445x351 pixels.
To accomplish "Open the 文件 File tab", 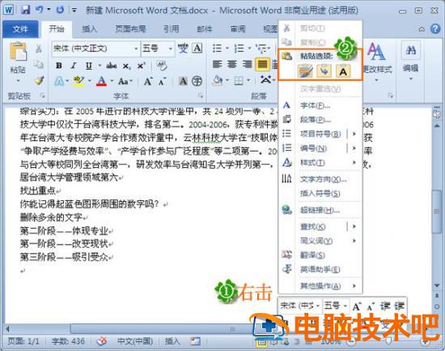I will pyautogui.click(x=20, y=29).
